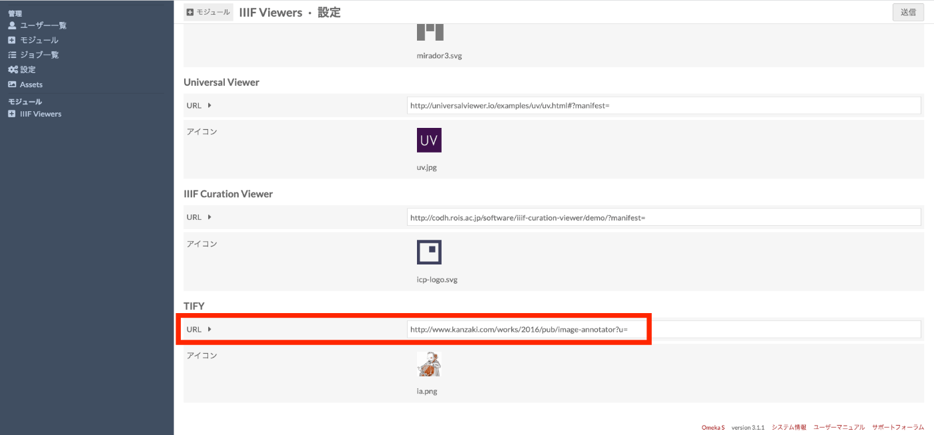Viewport: 934px width, 435px height.
Task: Click the ia.png file name
Action: pyautogui.click(x=427, y=392)
